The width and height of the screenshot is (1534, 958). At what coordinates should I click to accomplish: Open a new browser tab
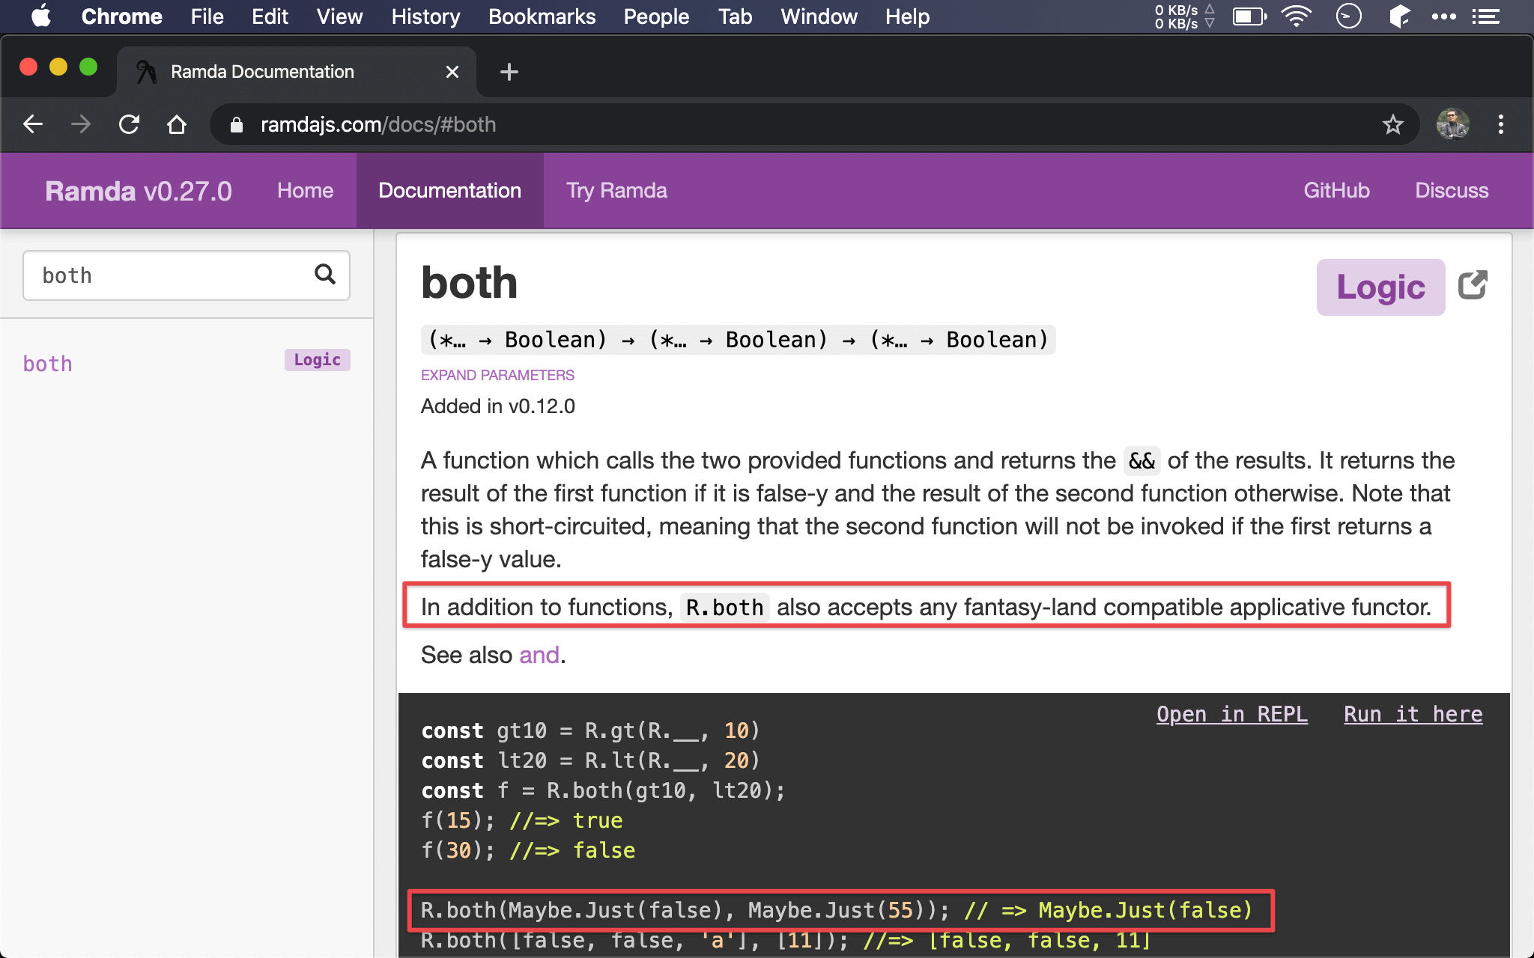coord(509,72)
